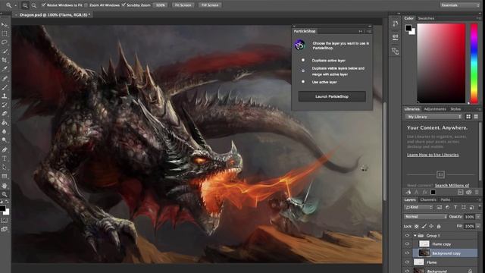The height and width of the screenshot is (273, 485).
Task: Click the Libraries trash delete icon
Action: coord(477,192)
